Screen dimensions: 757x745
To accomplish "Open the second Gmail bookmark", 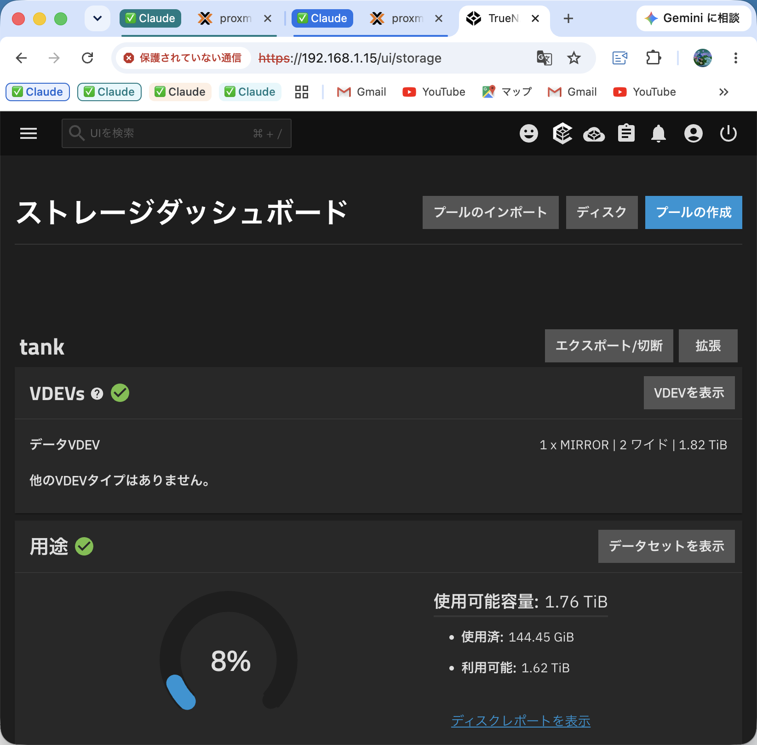I will click(572, 92).
